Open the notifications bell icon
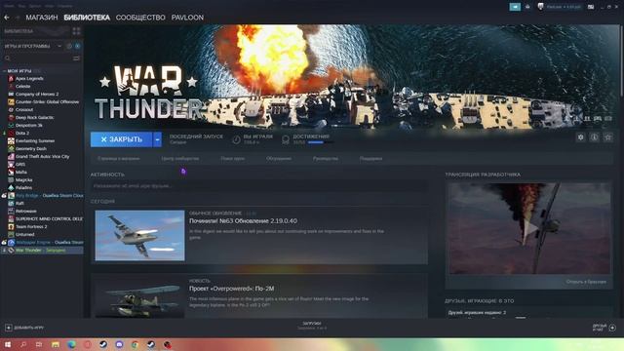The width and height of the screenshot is (624, 351). tap(527, 7)
